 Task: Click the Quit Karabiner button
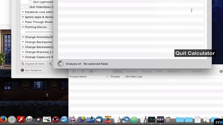point(32,70)
